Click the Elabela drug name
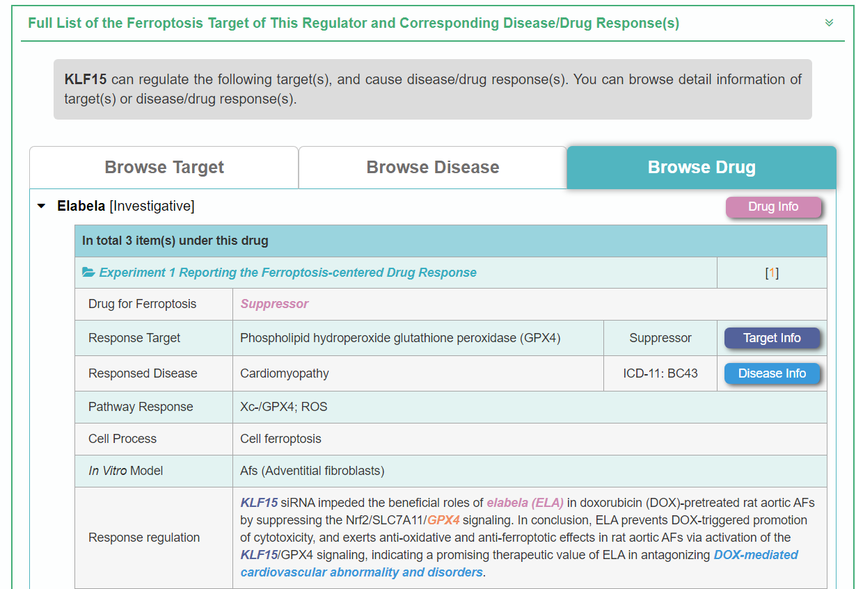The image size is (856, 589). pyautogui.click(x=81, y=207)
